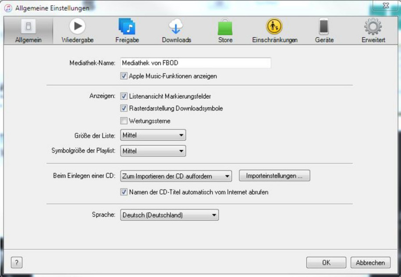
Task: Open the Allgemein preferences icon
Action: [28, 26]
